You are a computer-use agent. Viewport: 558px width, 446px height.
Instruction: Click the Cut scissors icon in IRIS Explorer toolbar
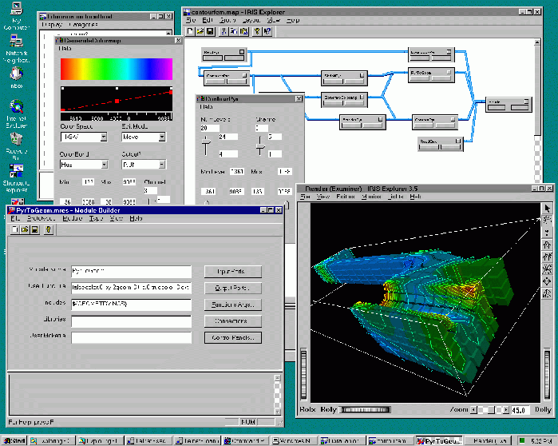coord(224,31)
